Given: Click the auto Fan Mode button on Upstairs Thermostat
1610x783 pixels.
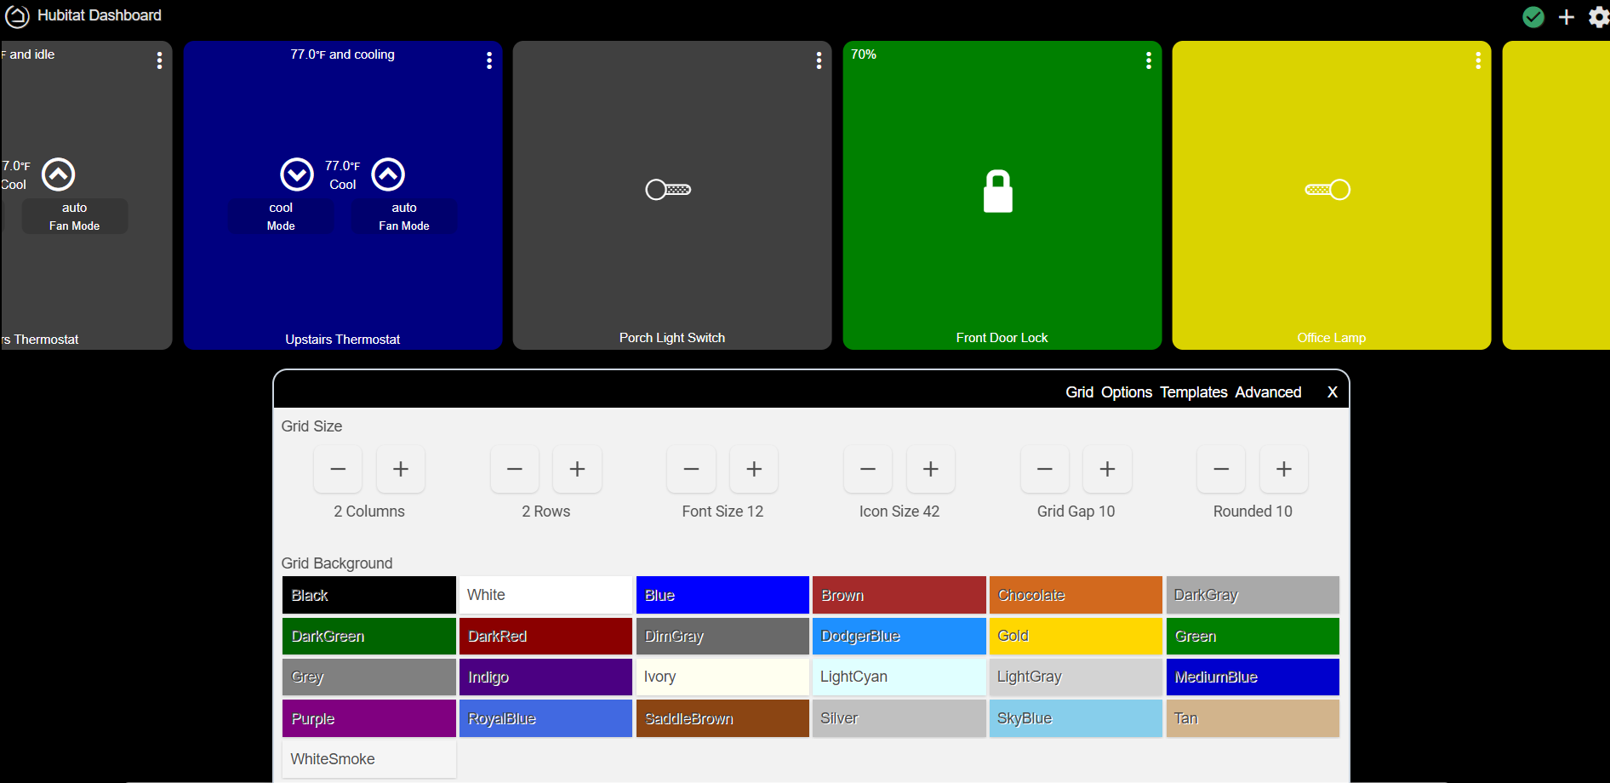Looking at the screenshot, I should pyautogui.click(x=404, y=216).
